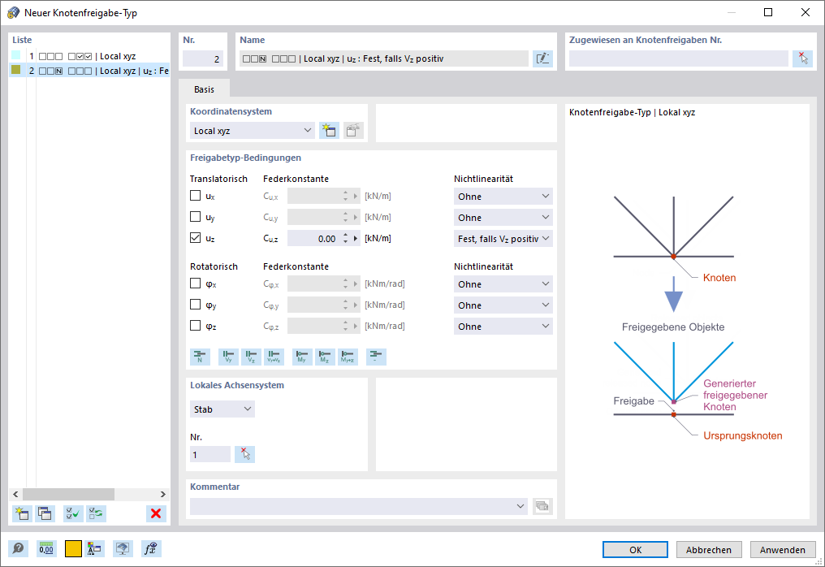This screenshot has width=825, height=567.
Task: Click the N axial release preset icon
Action: point(200,357)
